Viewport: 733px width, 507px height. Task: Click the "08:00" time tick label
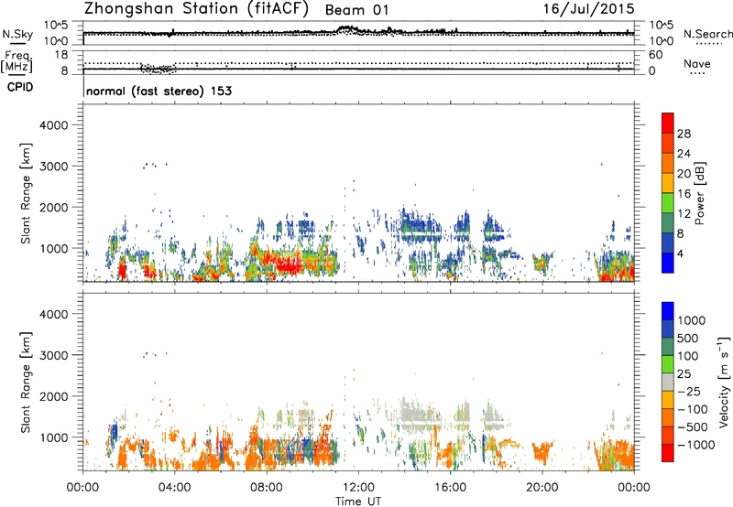(267, 488)
